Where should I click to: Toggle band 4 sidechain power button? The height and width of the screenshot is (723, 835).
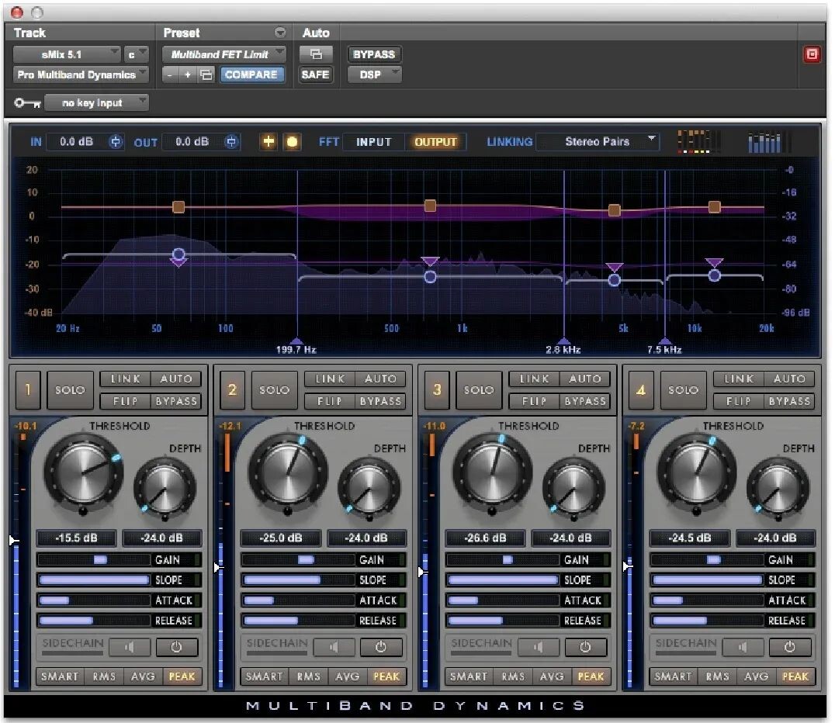790,648
